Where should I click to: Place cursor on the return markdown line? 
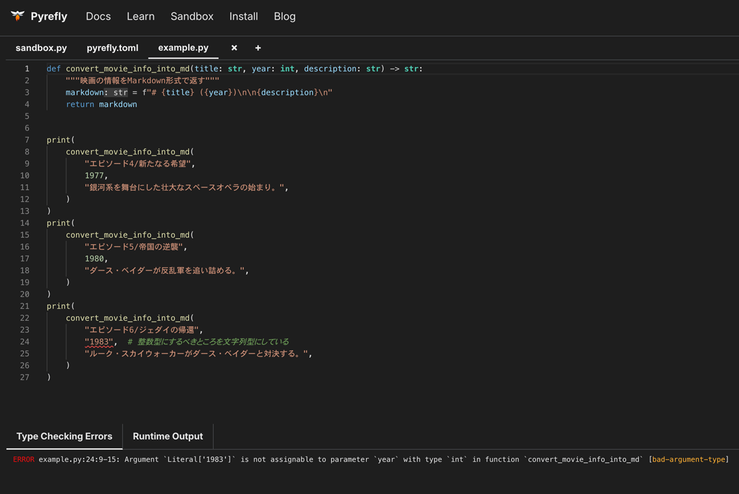pyautogui.click(x=101, y=104)
